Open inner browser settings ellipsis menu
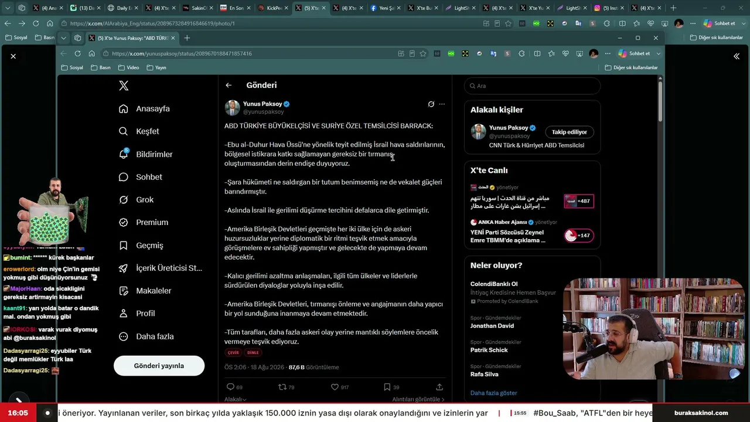This screenshot has width=750, height=422. 606,53
